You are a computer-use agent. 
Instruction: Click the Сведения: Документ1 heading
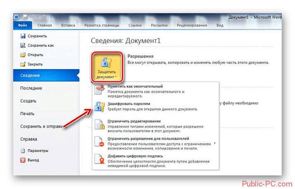pyautogui.click(x=126, y=41)
